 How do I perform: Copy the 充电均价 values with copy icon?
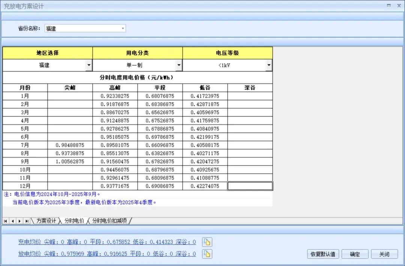pyautogui.click(x=207, y=242)
